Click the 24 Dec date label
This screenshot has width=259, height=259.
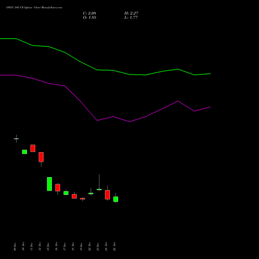coord(106,247)
